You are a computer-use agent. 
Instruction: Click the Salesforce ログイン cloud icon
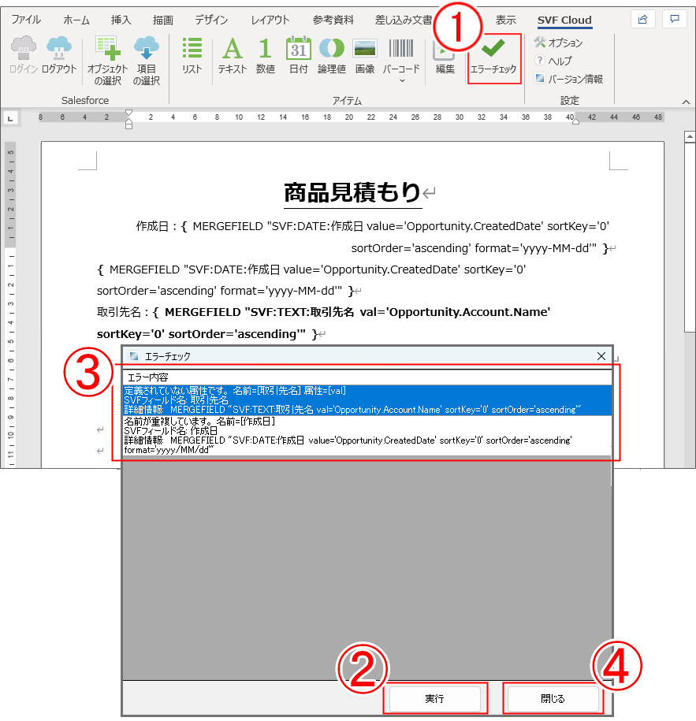(23, 48)
